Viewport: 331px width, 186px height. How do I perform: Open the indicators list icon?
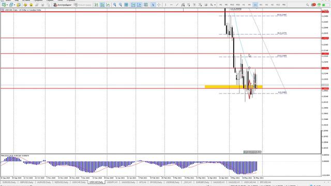pyautogui.click(x=146, y=5)
